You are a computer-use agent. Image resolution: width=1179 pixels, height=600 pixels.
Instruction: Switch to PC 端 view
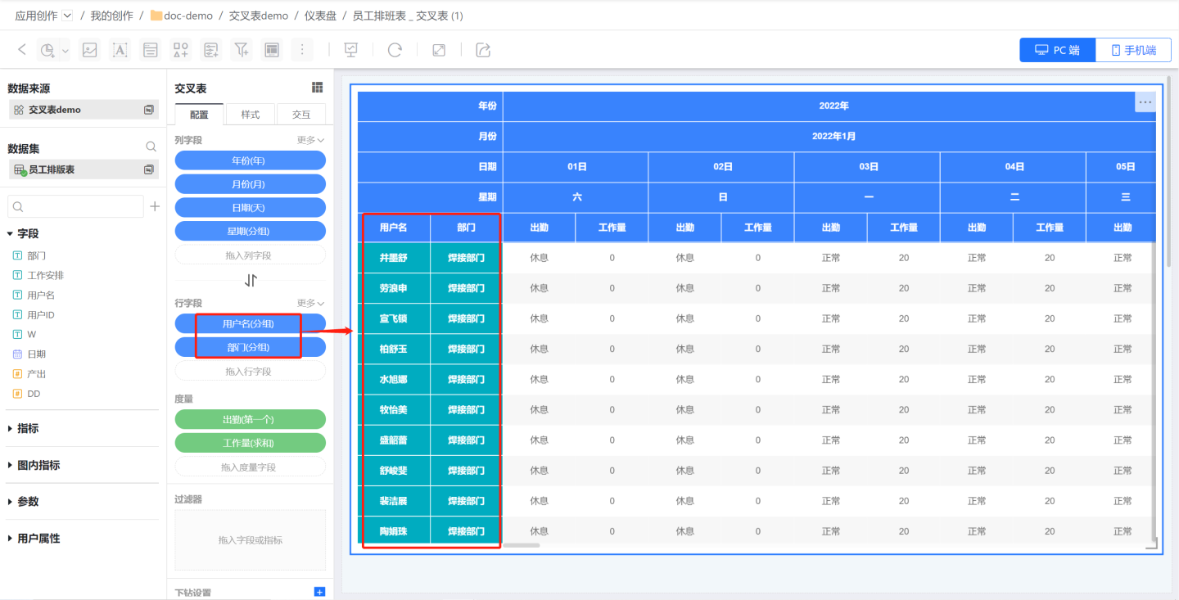point(1057,50)
